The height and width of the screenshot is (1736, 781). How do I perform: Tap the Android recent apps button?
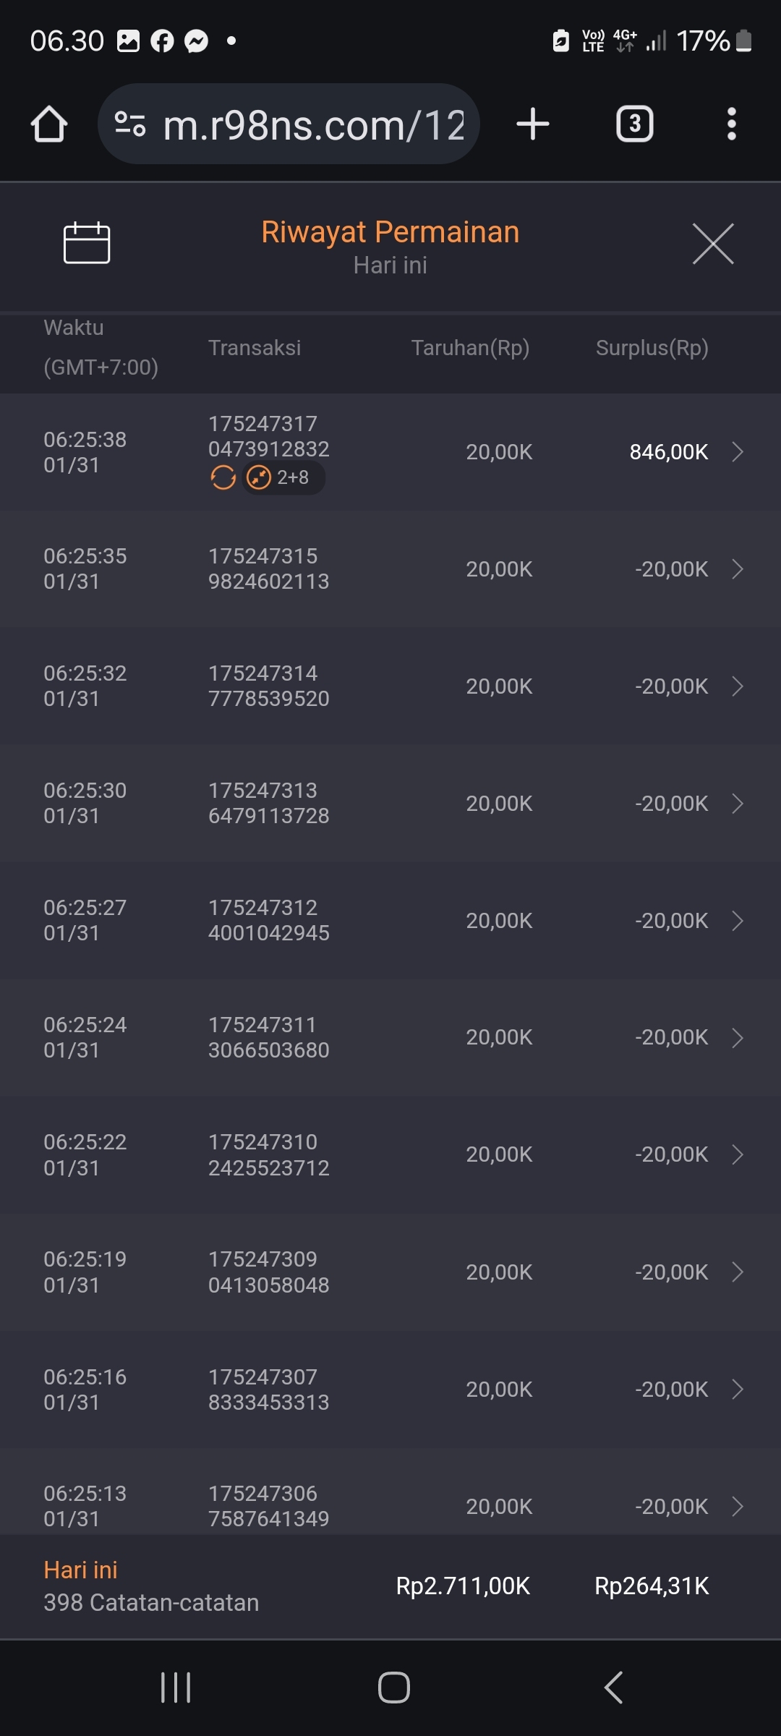176,1688
